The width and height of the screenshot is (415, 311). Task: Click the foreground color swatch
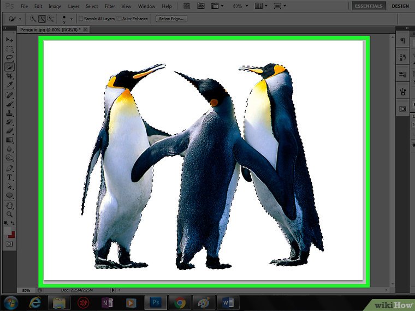pos(7,231)
